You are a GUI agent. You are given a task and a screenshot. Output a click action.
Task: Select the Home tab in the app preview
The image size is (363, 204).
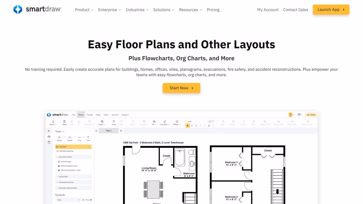click(x=81, y=115)
